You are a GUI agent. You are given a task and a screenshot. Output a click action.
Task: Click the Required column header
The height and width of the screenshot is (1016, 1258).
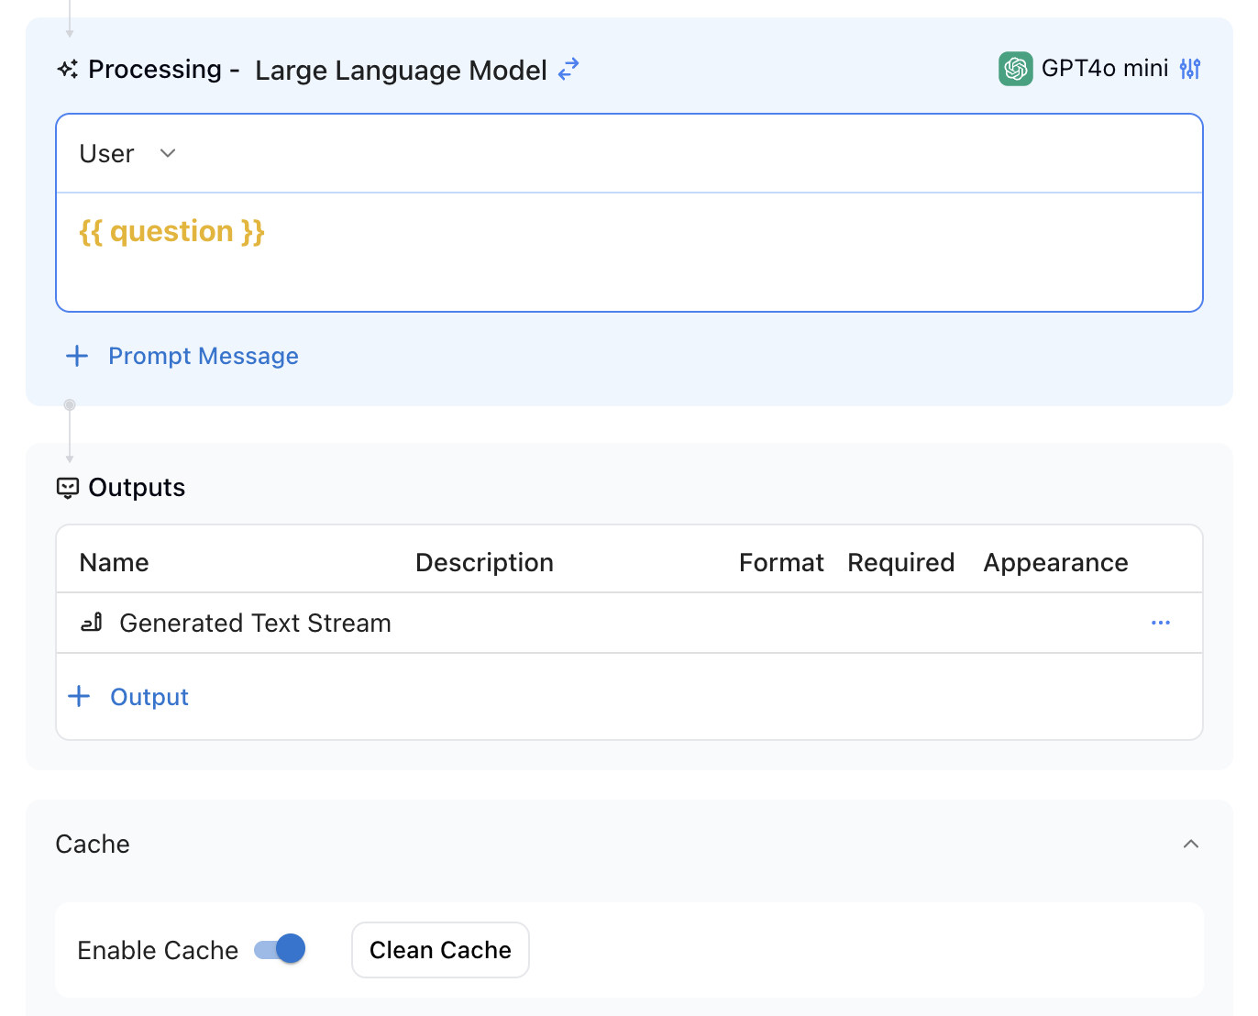coord(900,563)
